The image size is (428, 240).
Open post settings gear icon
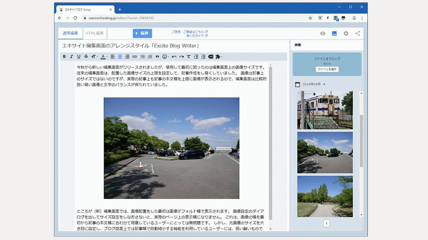point(346,33)
